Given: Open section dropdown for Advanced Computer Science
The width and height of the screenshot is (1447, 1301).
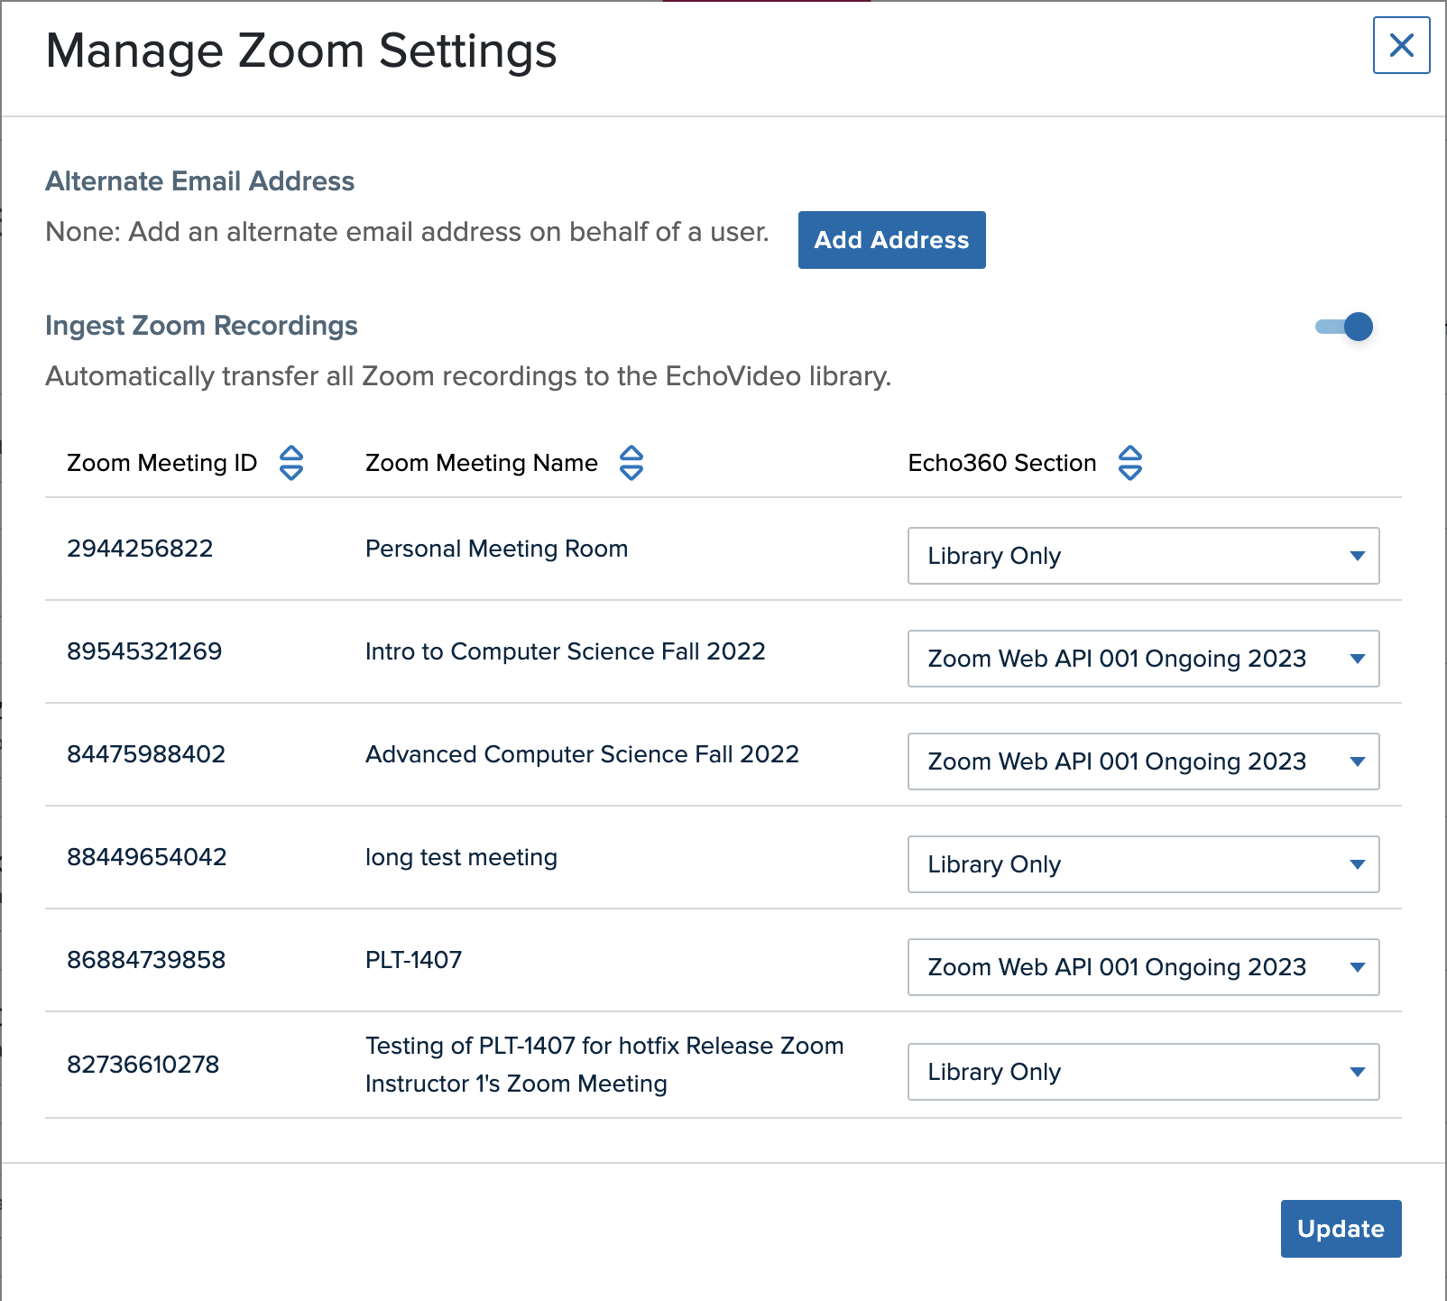Looking at the screenshot, I should coord(1143,761).
